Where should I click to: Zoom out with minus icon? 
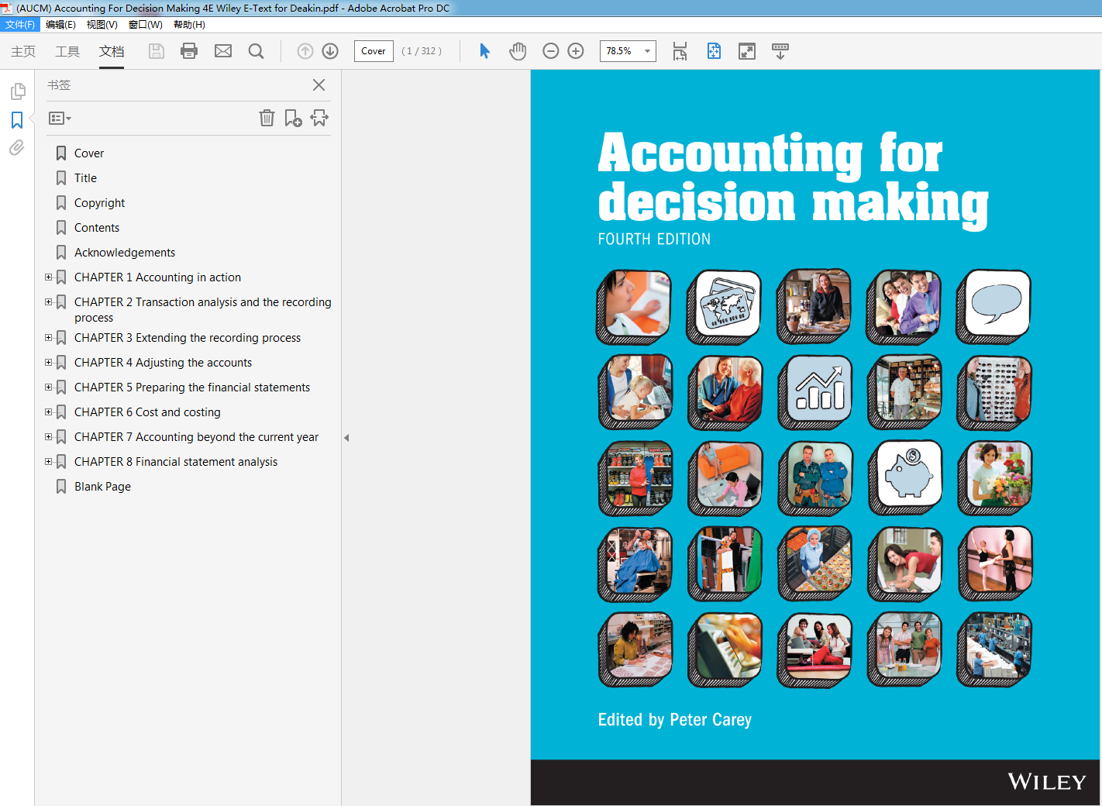pos(551,51)
